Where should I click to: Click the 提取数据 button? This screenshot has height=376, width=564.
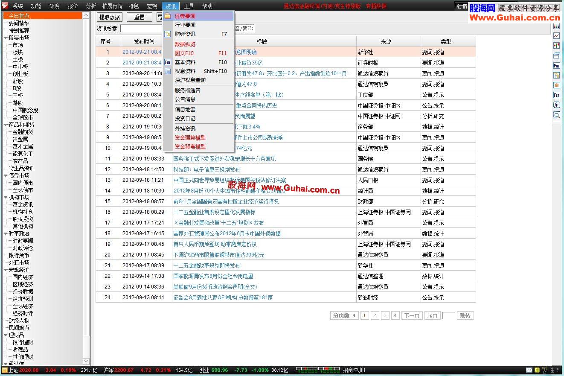(110, 17)
